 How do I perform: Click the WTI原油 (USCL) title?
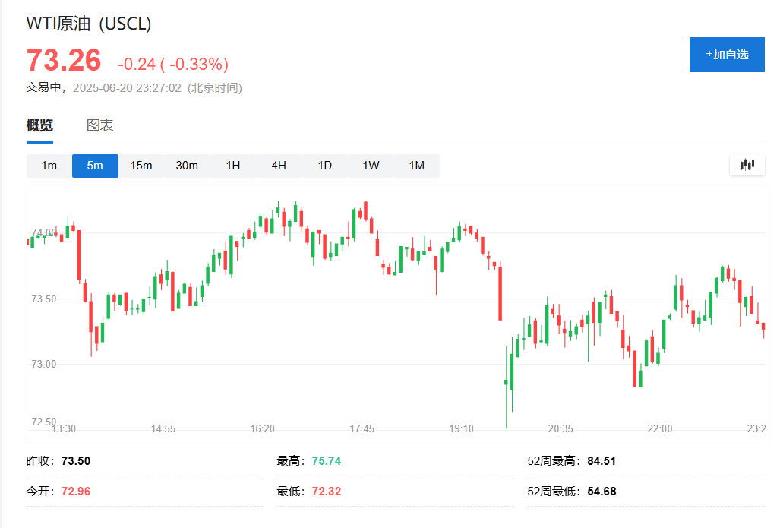89,24
